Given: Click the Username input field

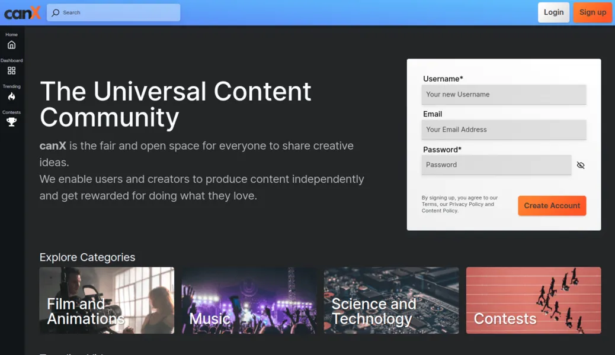Looking at the screenshot, I should tap(504, 94).
